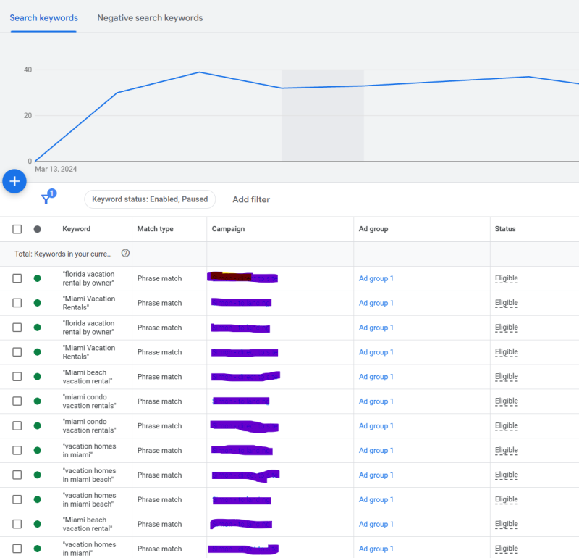The image size is (579, 558).
Task: Open the Ad group 1 link in the second "Miami beach vacation rental" row
Action: [376, 525]
